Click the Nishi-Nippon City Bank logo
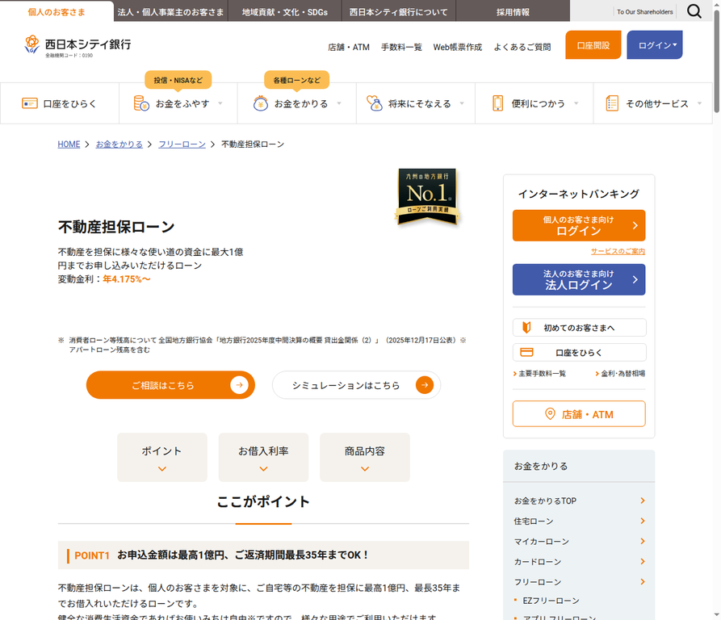The height and width of the screenshot is (620, 721). pos(78,46)
